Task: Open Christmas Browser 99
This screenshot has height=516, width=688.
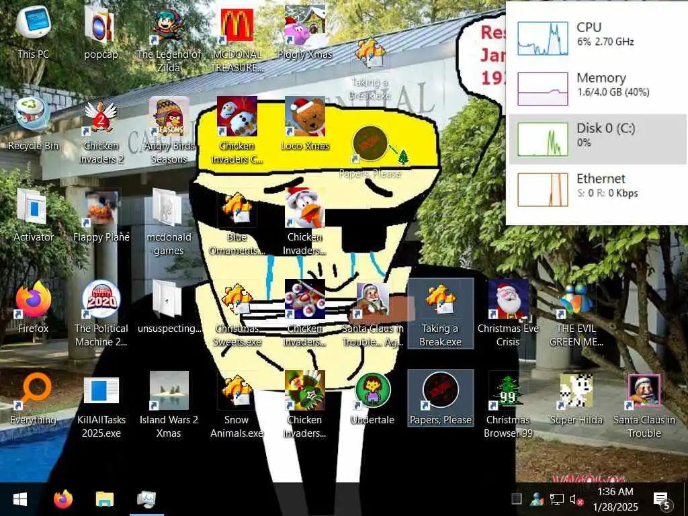Action: [x=508, y=404]
